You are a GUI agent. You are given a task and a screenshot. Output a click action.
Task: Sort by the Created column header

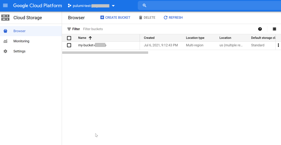[x=149, y=38]
